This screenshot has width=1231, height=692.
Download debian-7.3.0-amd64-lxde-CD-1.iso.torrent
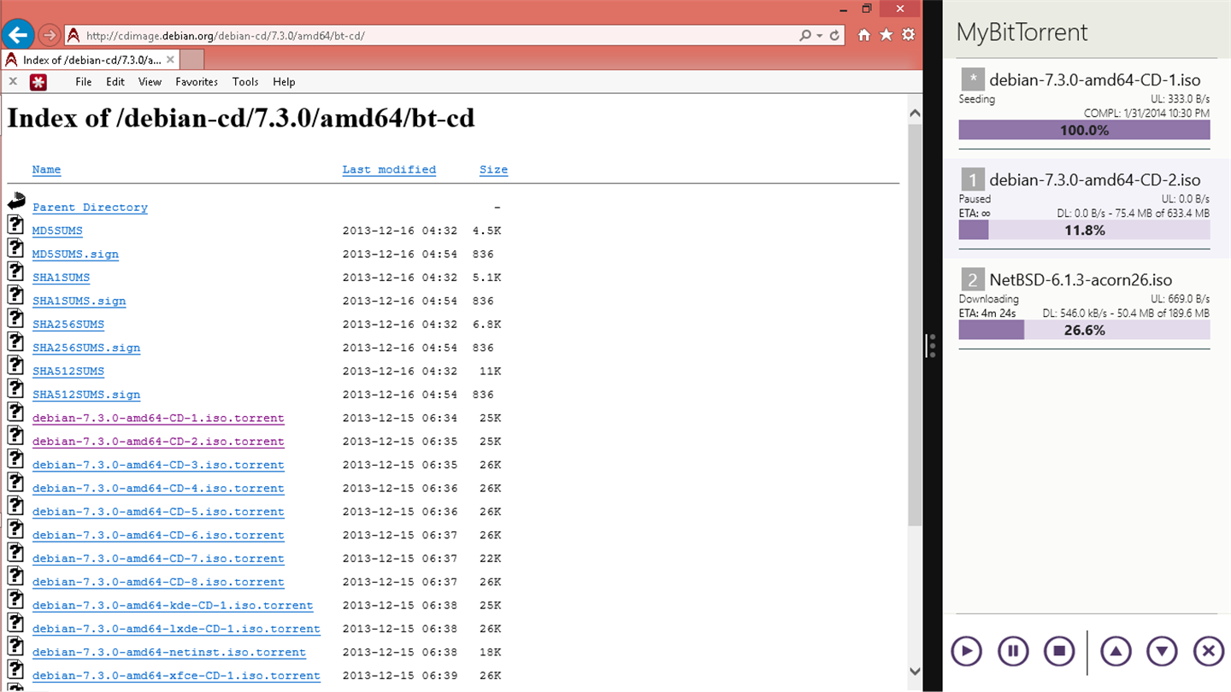(x=176, y=630)
